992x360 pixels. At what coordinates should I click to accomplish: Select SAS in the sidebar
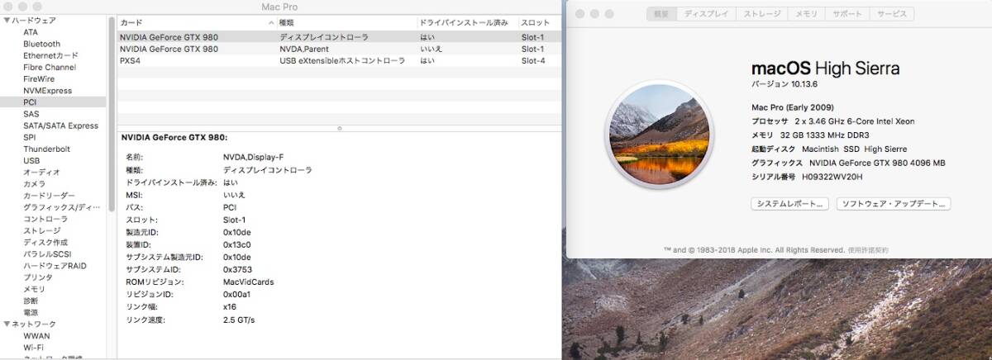coord(31,114)
